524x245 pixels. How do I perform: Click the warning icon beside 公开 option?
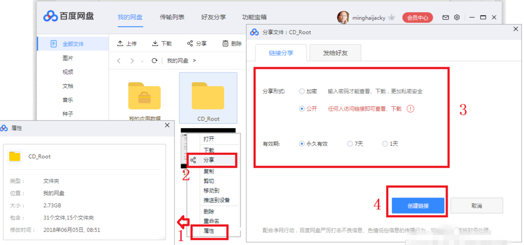pyautogui.click(x=410, y=109)
